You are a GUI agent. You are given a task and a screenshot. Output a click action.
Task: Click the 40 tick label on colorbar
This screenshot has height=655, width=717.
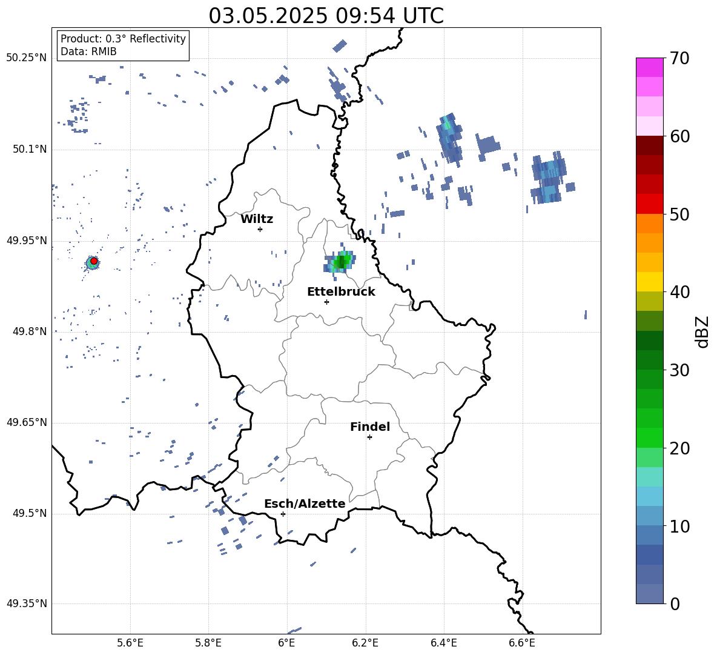point(679,292)
